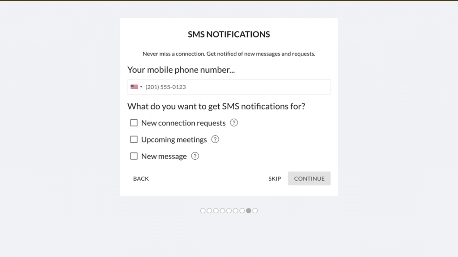Screen dimensions: 458x257
Task: Jump to the first progress dot
Action: (203, 211)
